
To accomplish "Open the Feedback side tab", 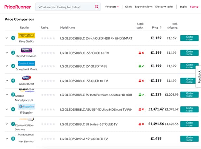I will pos(198,77).
